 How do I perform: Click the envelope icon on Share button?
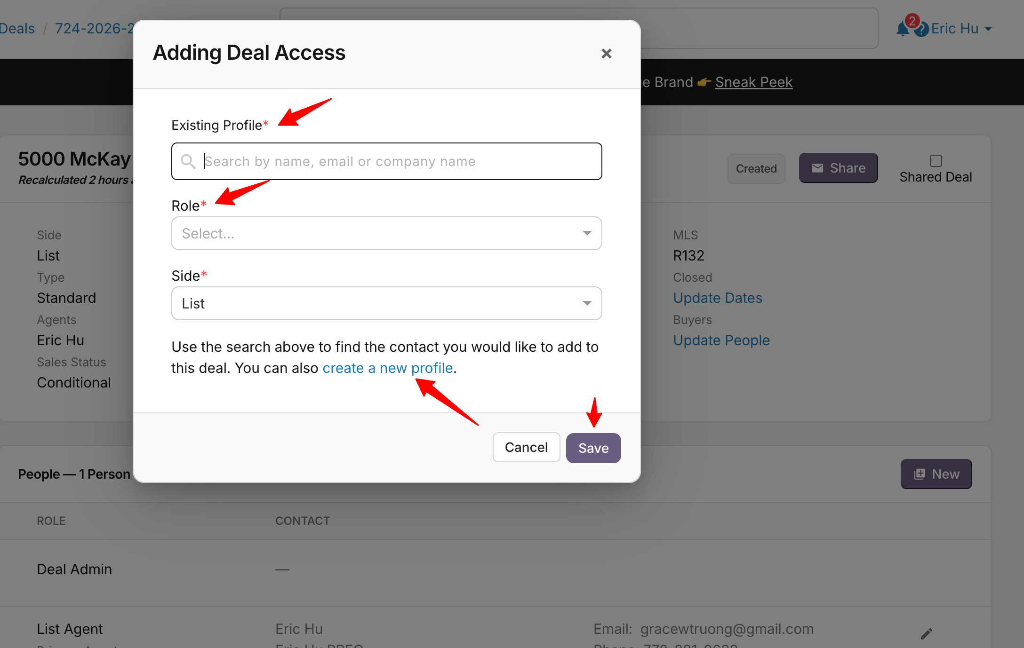pos(818,168)
